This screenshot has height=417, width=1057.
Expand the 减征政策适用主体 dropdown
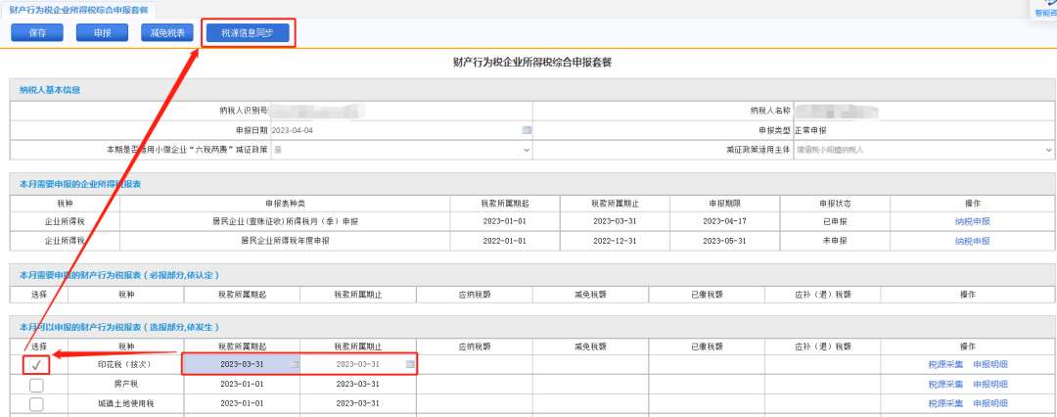pyautogui.click(x=924, y=150)
